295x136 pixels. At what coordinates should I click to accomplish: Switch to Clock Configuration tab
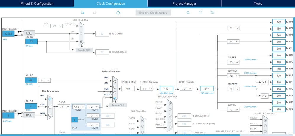point(111,3)
